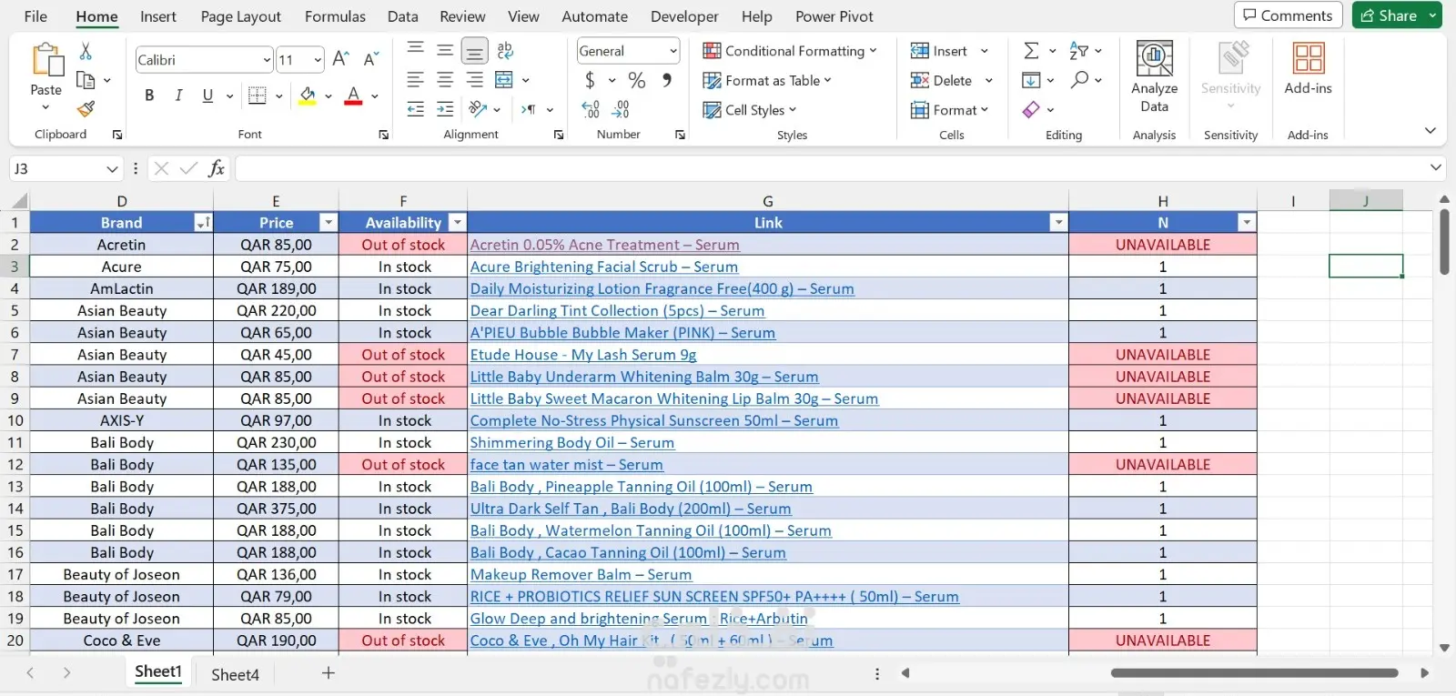Open the General number format dropdown

tap(673, 51)
